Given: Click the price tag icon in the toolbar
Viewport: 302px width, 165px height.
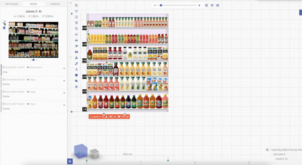Looking at the screenshot, I should tap(77, 81).
